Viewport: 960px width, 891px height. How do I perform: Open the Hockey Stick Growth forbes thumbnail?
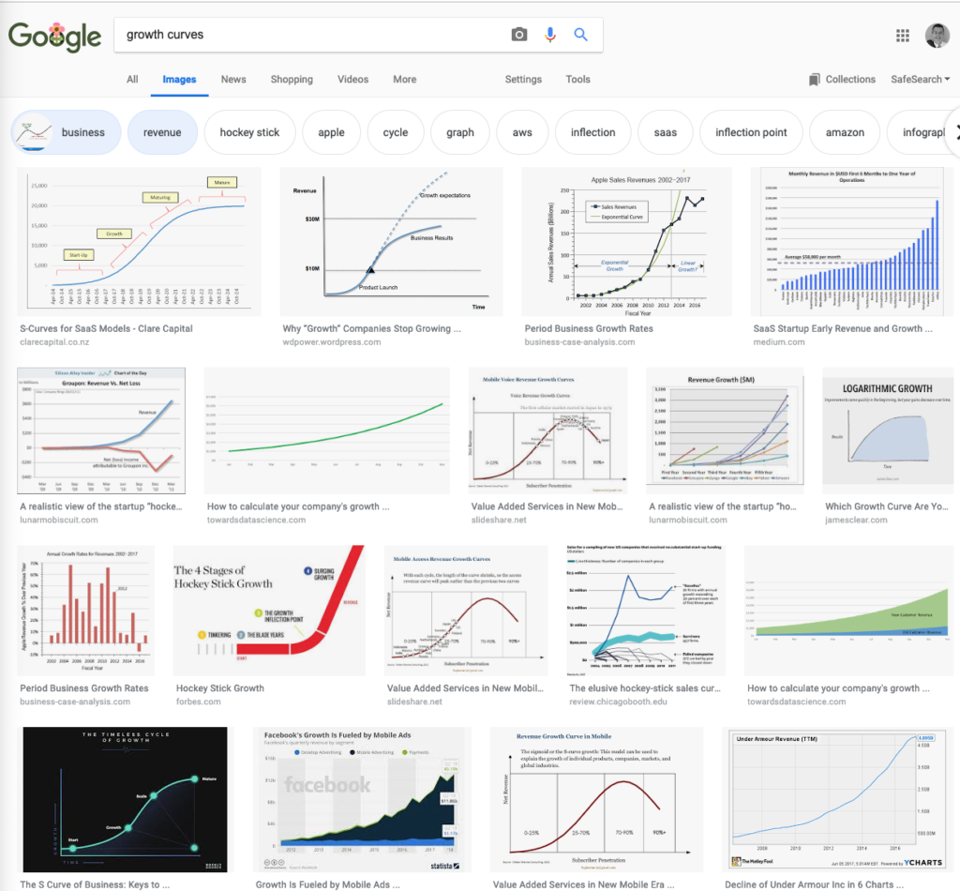[x=269, y=611]
